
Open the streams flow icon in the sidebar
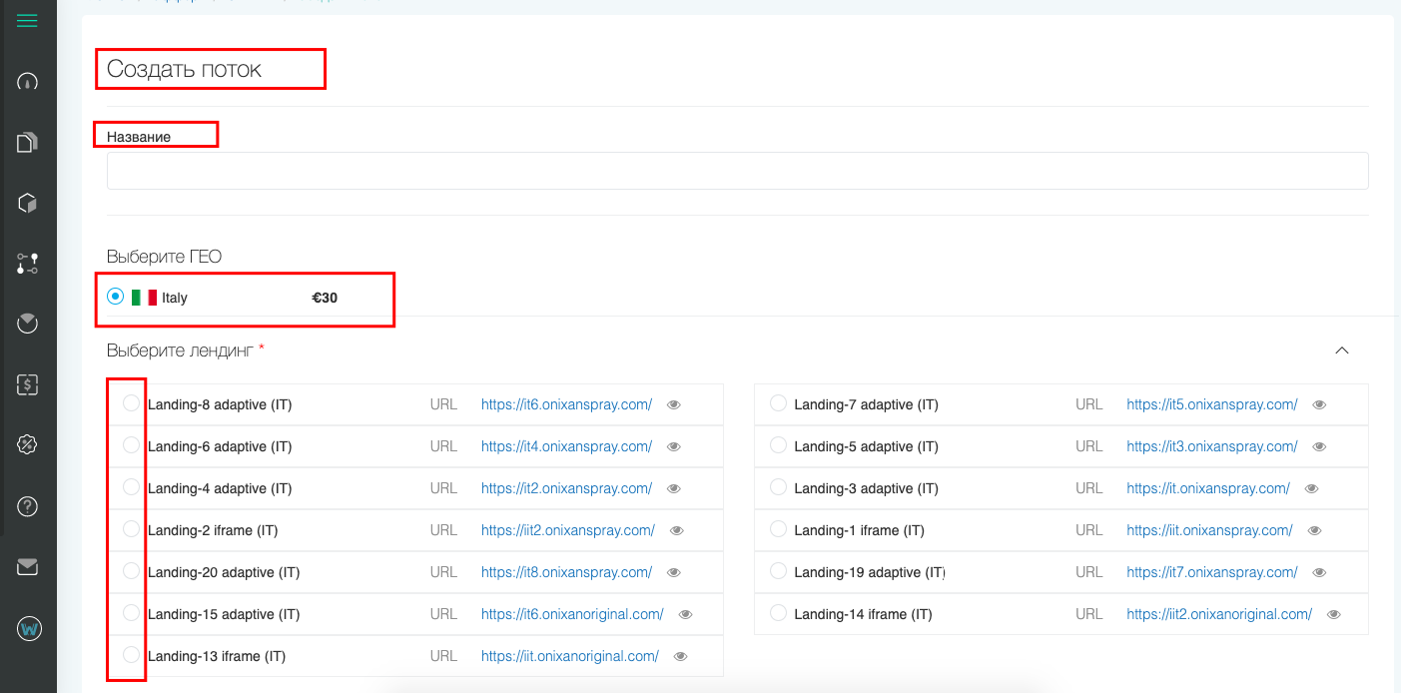28,264
